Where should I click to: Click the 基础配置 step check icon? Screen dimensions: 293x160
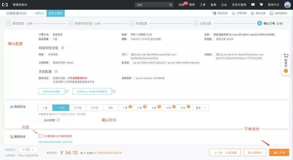coord(8,23)
